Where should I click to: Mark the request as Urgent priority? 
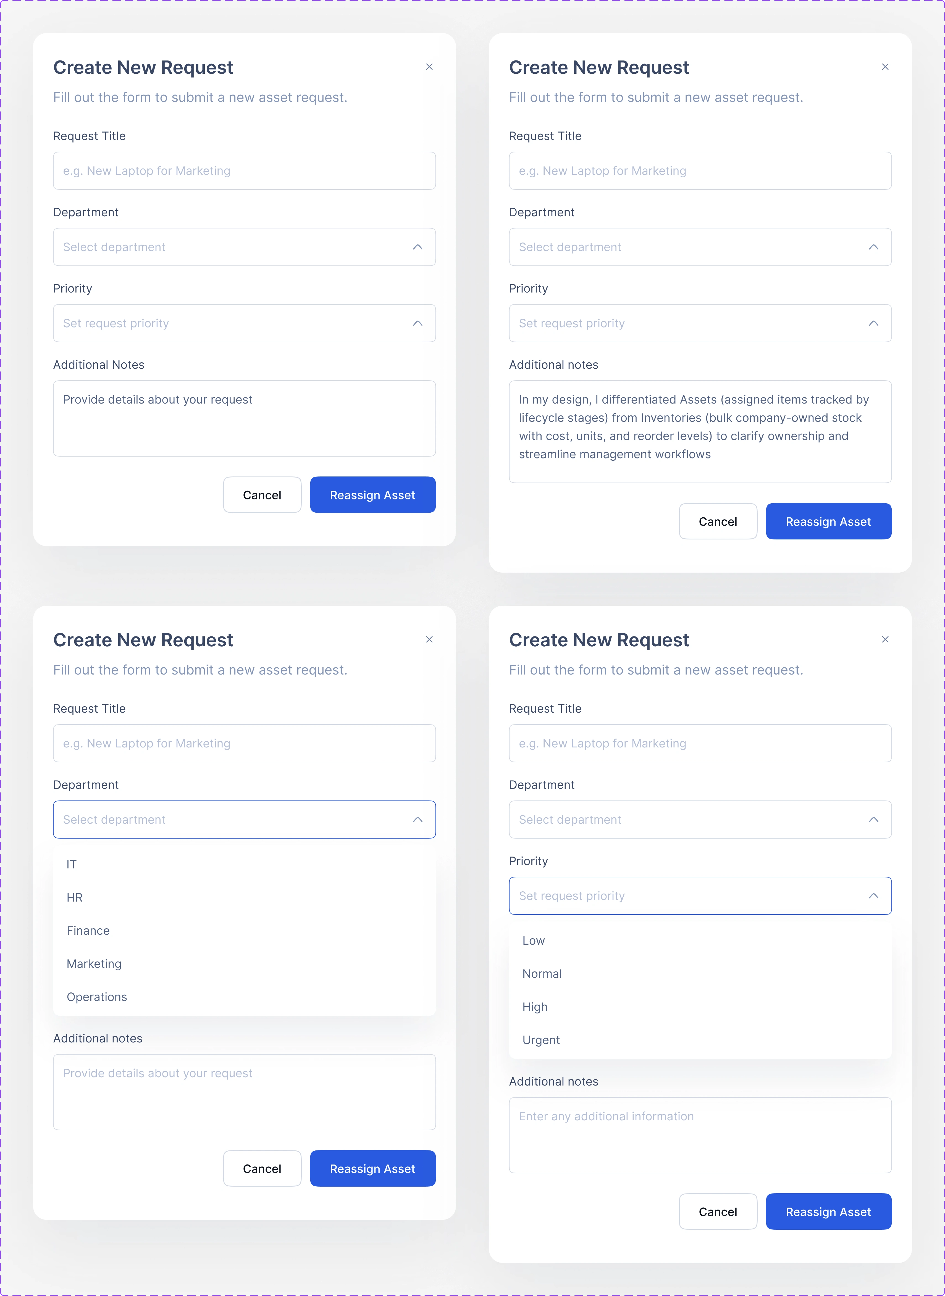point(700,1040)
